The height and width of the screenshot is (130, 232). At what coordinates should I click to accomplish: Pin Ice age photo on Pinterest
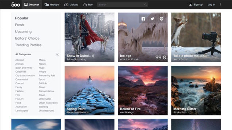click(161, 19)
